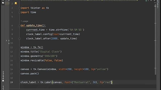The image size is (161, 90).
Task: Click 'height' parameter on line 16
Action: pyautogui.click(x=78, y=69)
